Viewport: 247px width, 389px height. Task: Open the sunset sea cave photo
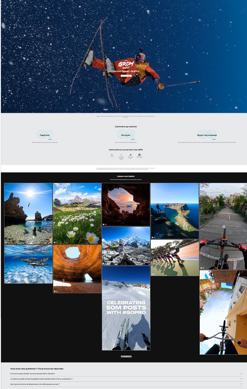[x=126, y=204]
